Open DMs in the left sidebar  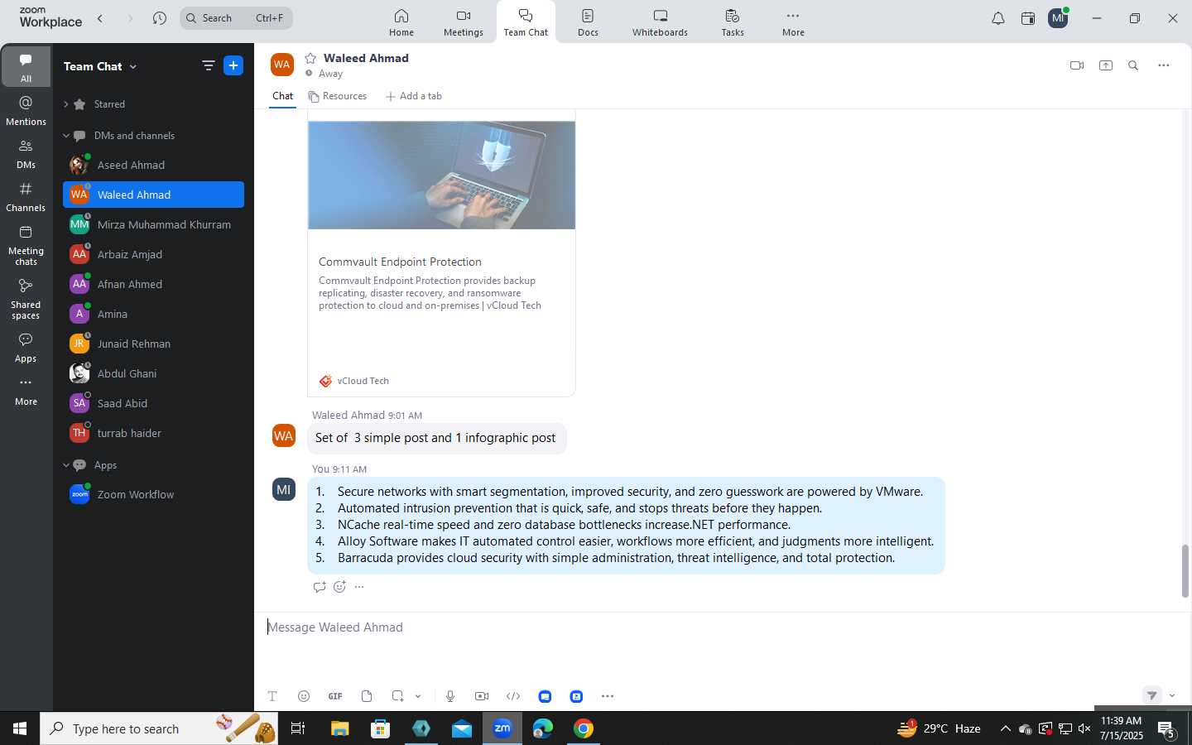click(x=26, y=154)
